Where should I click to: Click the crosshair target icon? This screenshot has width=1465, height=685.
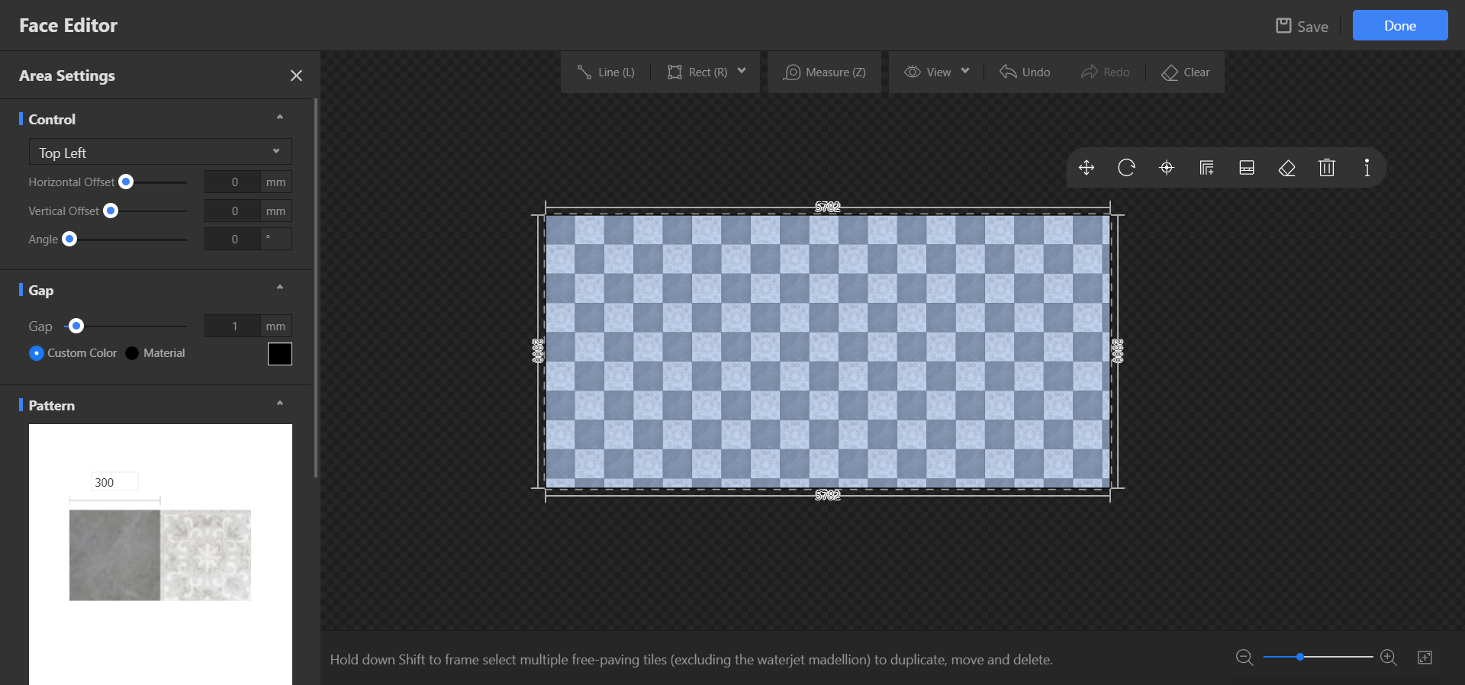click(x=1167, y=168)
